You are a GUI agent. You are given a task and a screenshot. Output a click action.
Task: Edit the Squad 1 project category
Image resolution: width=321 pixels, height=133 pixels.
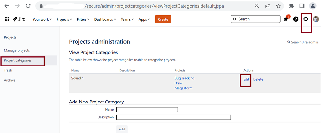click(246, 79)
